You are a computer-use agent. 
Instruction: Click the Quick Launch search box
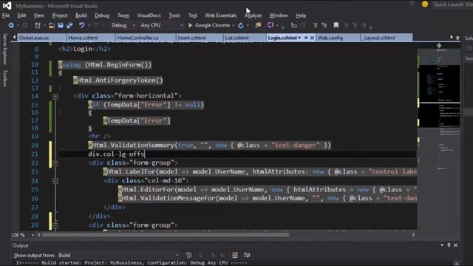(452, 4)
